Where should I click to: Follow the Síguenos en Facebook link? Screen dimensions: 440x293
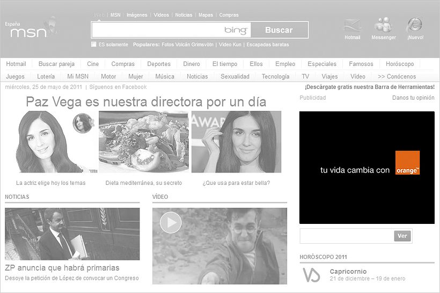(x=118, y=87)
